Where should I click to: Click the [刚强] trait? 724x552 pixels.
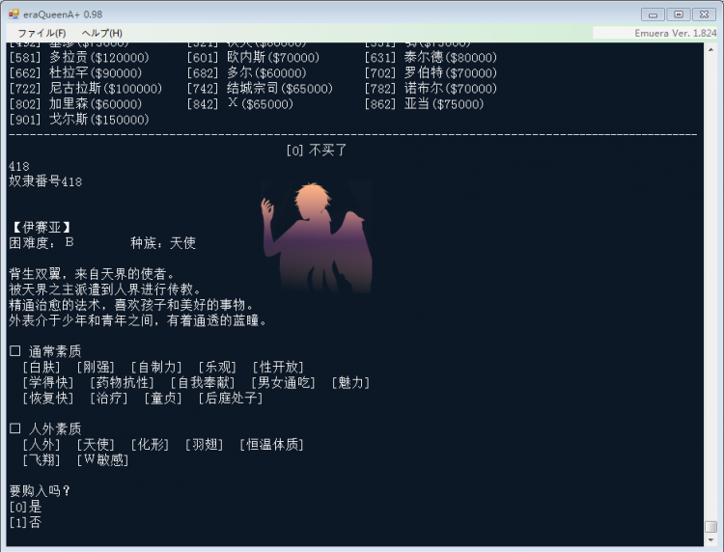pos(96,368)
